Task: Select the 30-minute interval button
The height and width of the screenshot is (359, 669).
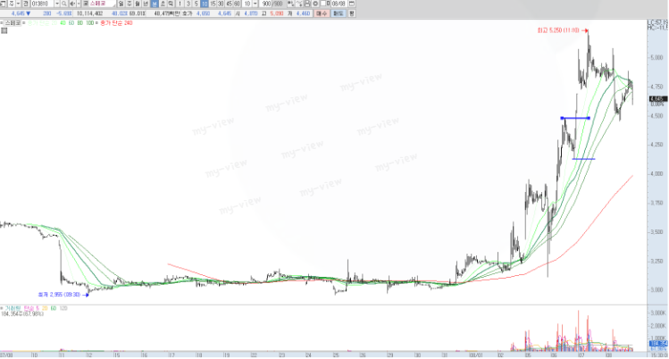Action: (221, 4)
